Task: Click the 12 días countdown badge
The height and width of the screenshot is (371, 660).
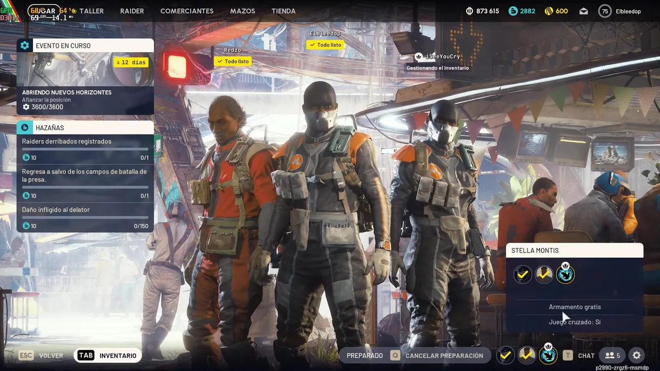Action: click(x=131, y=62)
